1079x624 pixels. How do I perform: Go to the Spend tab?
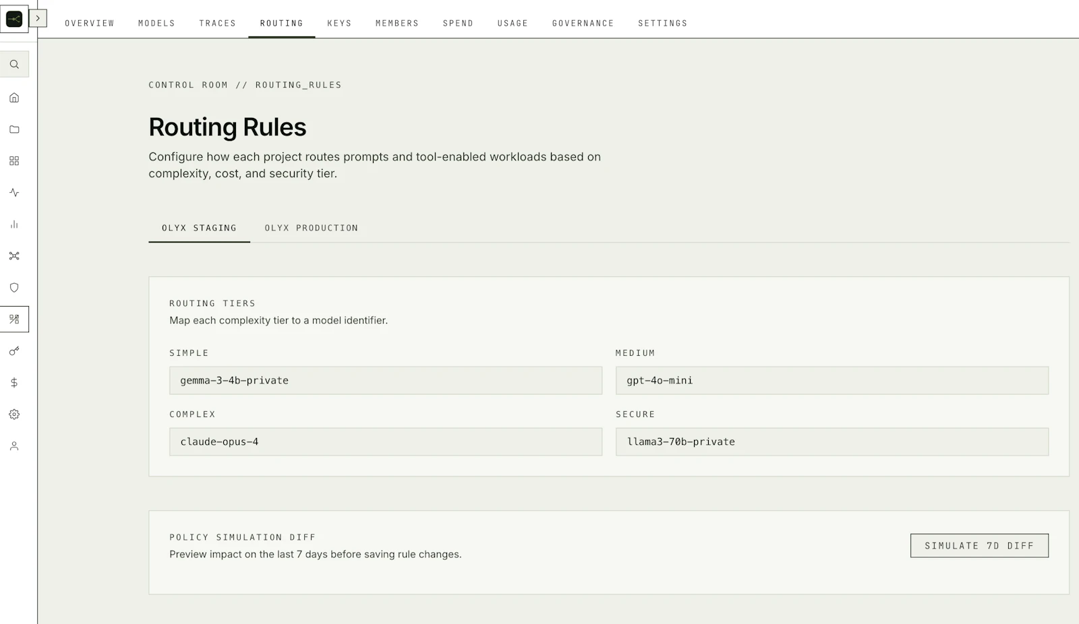458,23
